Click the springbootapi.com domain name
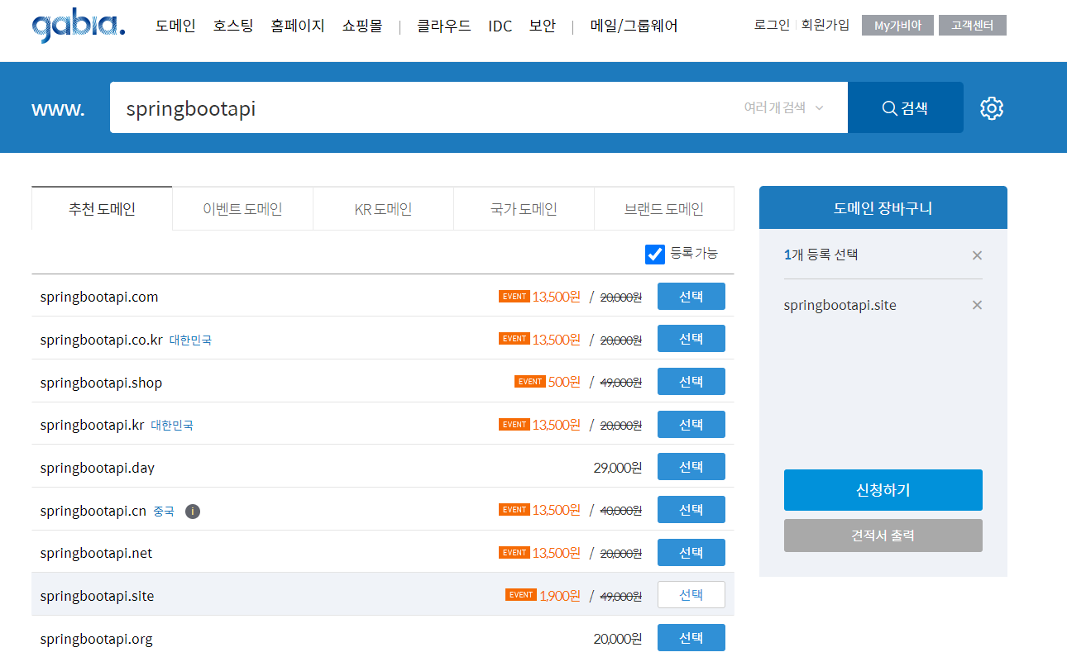 (99, 298)
